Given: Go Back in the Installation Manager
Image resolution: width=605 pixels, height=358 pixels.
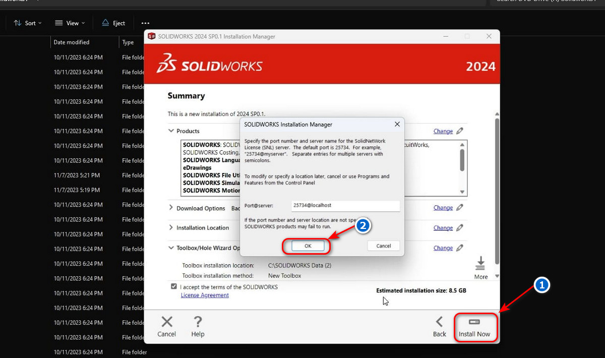Looking at the screenshot, I should pos(440,328).
